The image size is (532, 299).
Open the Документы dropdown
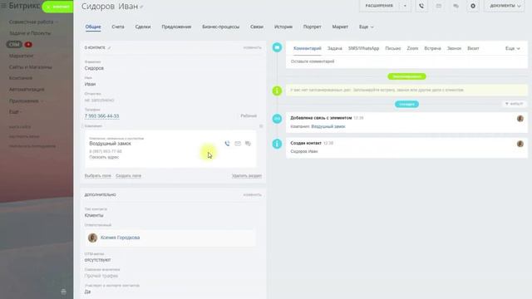click(x=505, y=6)
